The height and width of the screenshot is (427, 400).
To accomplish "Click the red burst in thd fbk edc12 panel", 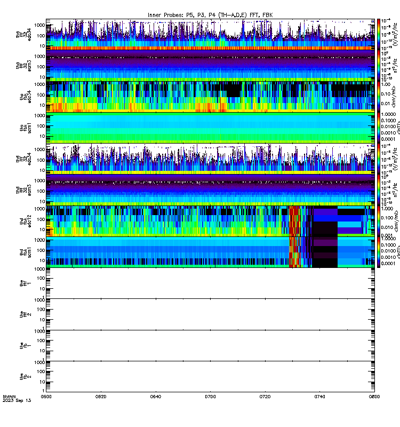I will [294, 222].
